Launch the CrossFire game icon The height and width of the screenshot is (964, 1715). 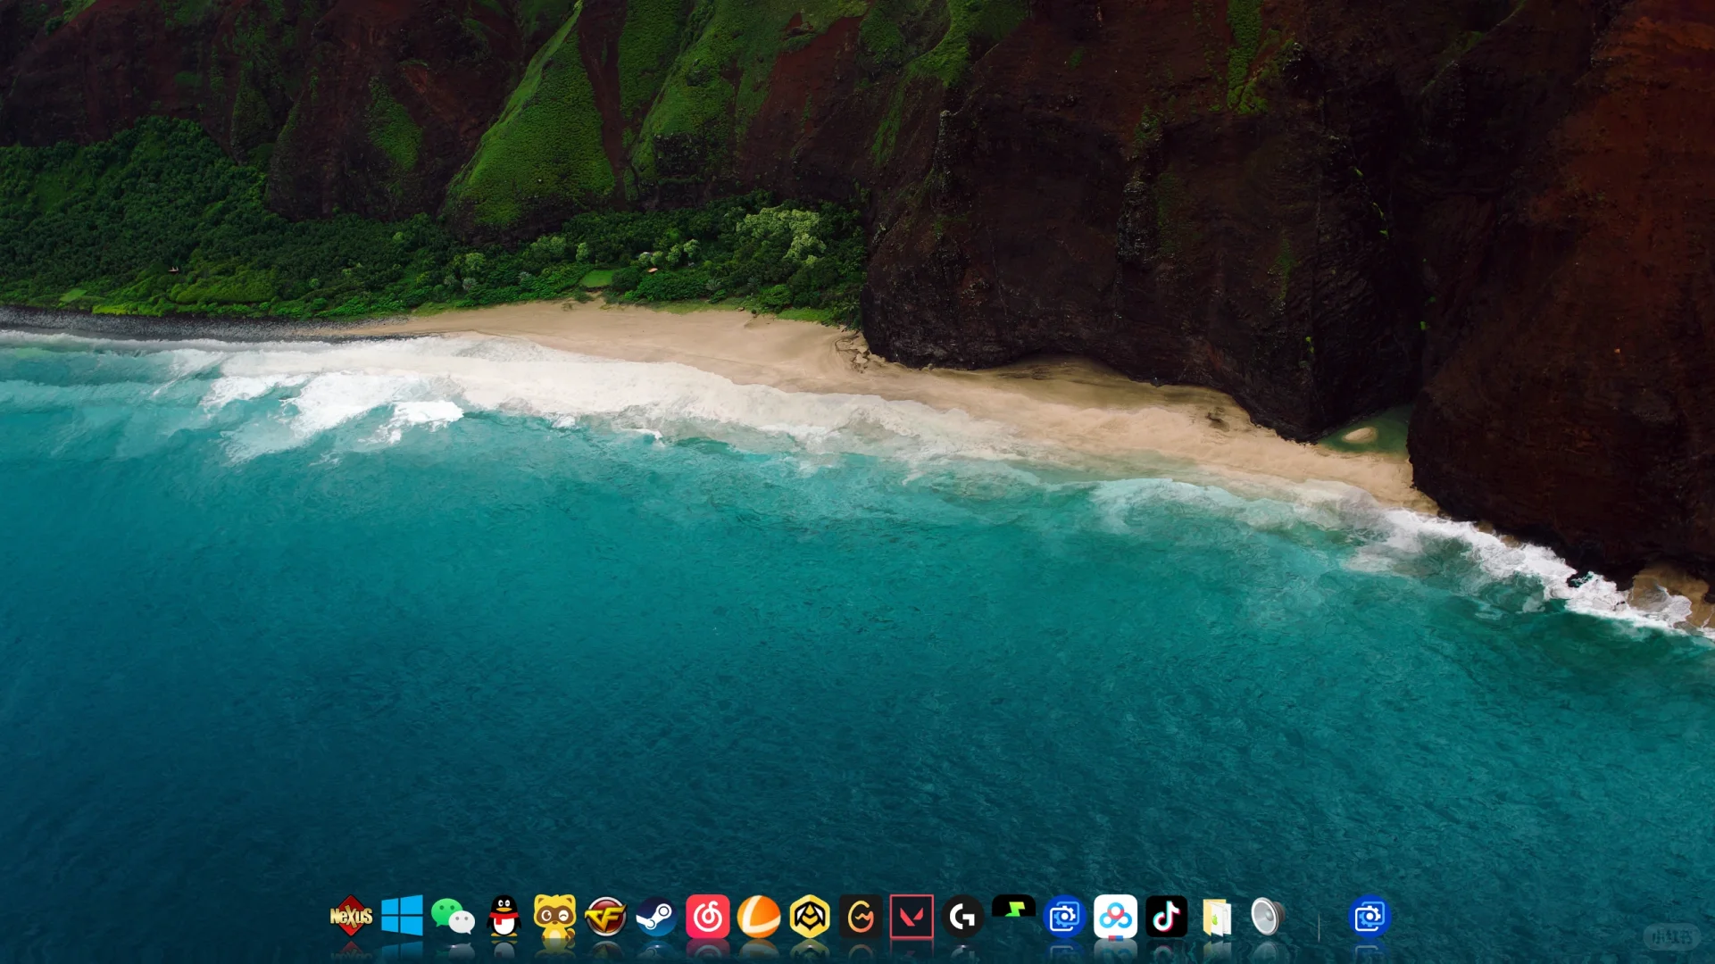pos(605,916)
